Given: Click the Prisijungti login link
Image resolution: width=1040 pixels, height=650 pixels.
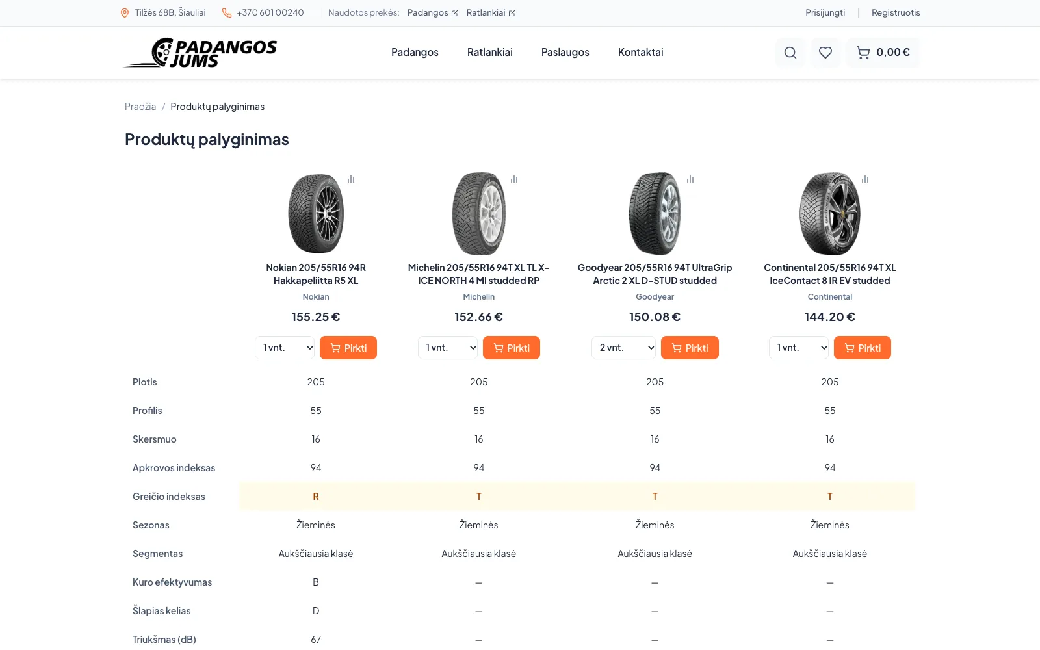Looking at the screenshot, I should 825,13.
